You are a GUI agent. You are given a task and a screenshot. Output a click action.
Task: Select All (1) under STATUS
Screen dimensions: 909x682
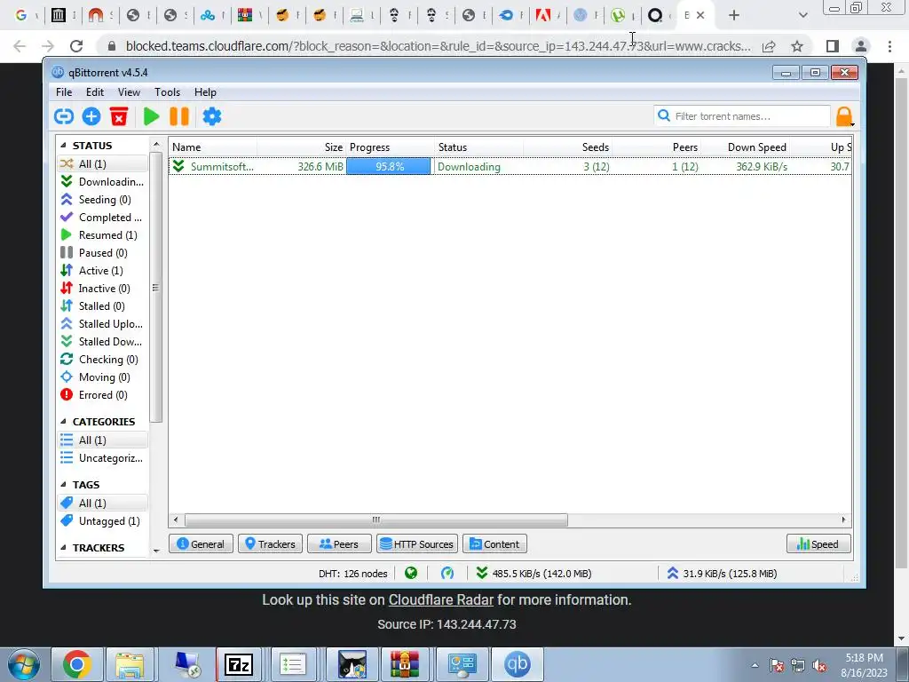click(x=103, y=164)
